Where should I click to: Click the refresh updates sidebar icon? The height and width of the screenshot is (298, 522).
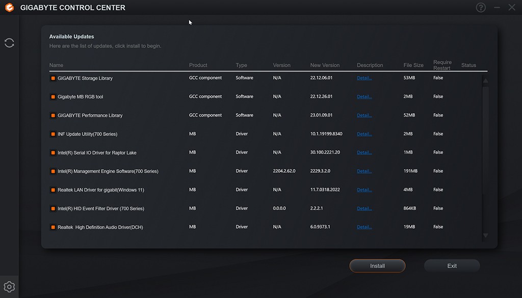(9, 43)
